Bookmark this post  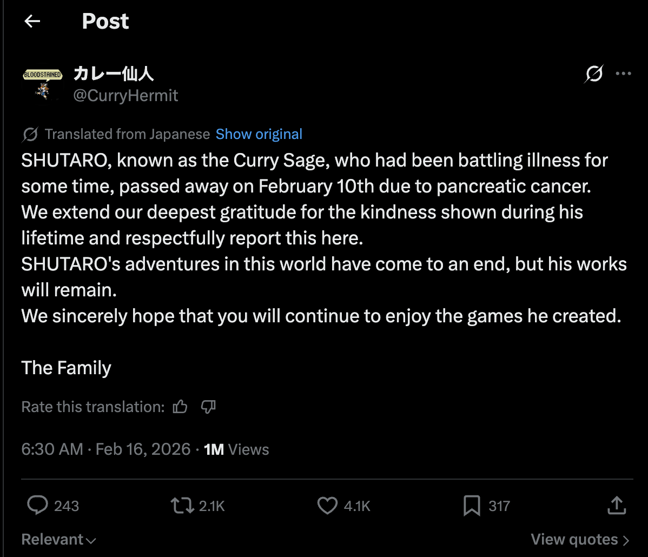tap(471, 506)
